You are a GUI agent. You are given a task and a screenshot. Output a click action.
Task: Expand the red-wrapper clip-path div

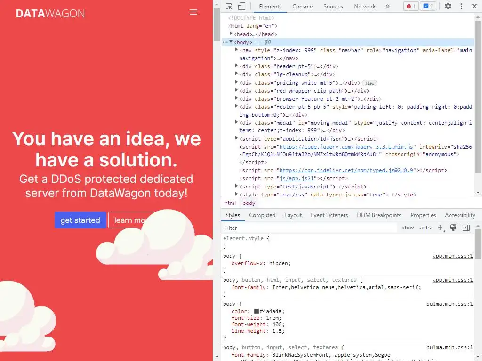(x=236, y=90)
